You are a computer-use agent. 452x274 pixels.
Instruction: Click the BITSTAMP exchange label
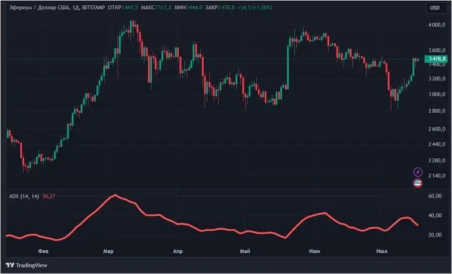[93, 7]
